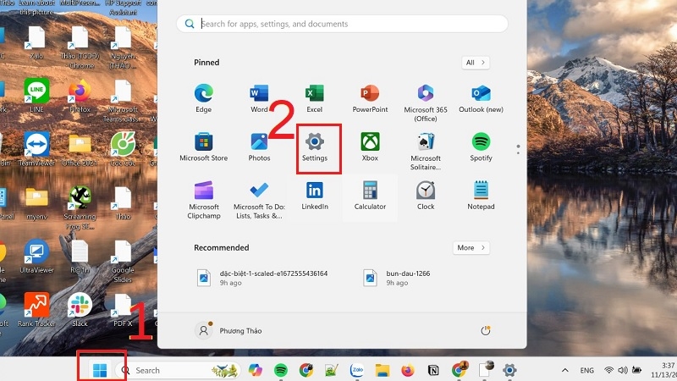Viewport: 677px width, 381px height.
Task: Select the Slack desktop shortcut
Action: 80,310
